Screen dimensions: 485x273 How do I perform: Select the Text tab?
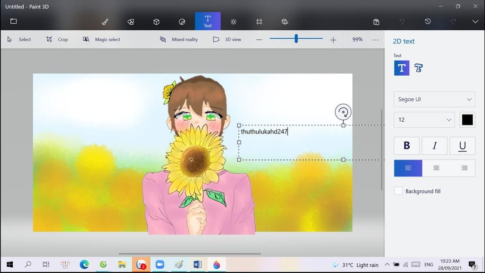(x=208, y=21)
